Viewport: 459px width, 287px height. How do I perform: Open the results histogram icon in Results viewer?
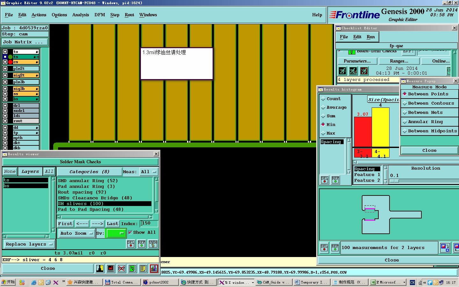pyautogui.click(x=154, y=269)
